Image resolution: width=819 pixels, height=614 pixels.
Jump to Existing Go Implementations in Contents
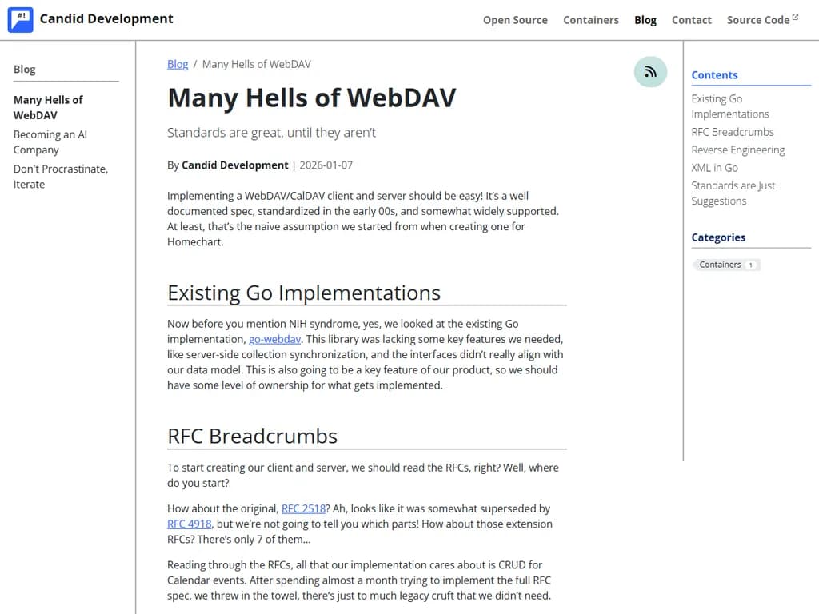pos(729,106)
